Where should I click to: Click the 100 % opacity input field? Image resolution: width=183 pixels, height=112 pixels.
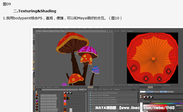click(x=39, y=90)
